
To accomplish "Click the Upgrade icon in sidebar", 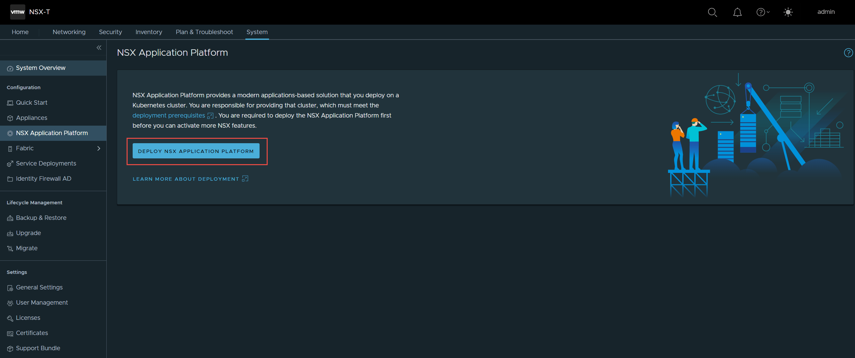I will tap(10, 233).
